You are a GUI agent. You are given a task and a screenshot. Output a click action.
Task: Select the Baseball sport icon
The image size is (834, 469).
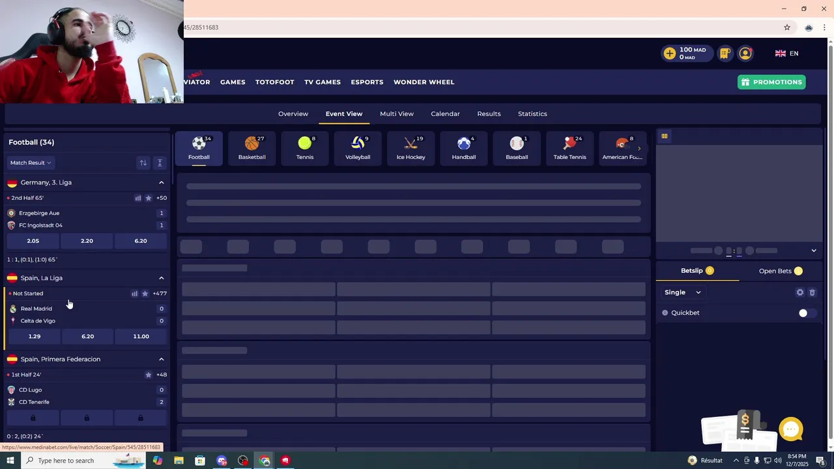(x=517, y=149)
